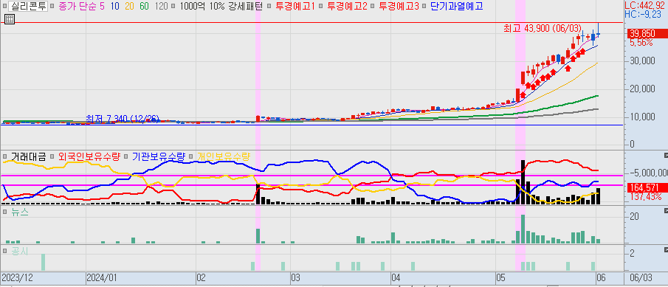Screen dimensions: 668x287
Task: Click the 30,000 price axis label
Action: 643,61
